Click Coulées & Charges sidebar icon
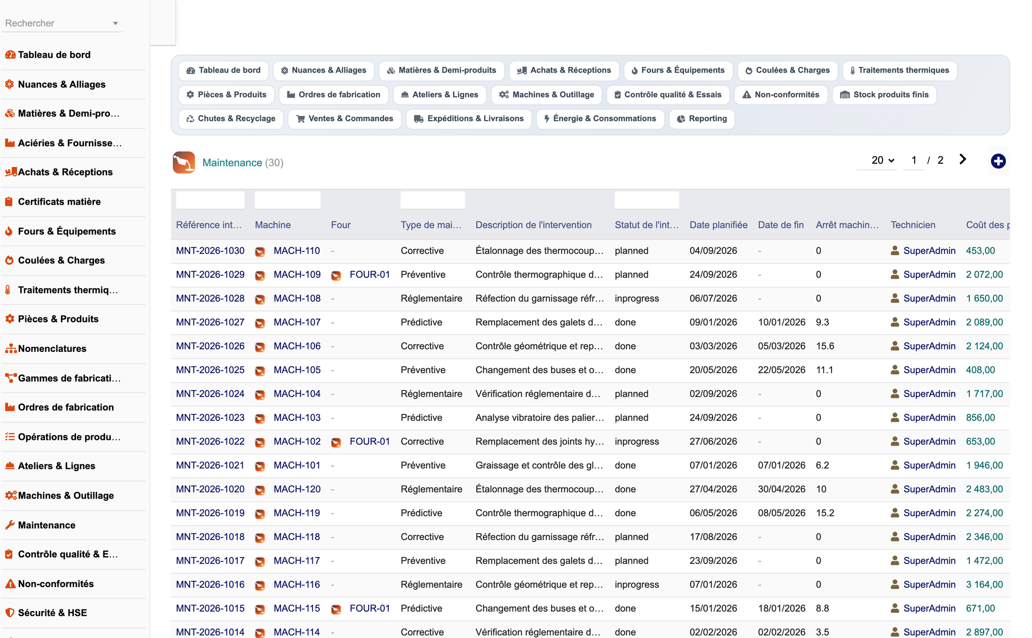The width and height of the screenshot is (1032, 638). point(9,260)
